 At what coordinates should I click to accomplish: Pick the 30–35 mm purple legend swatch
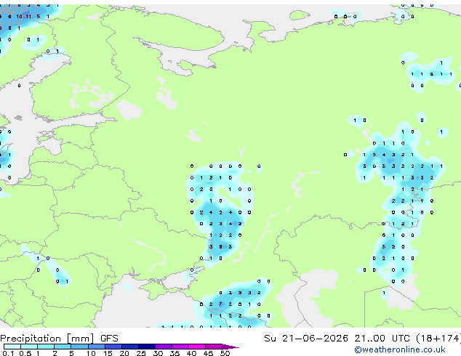[164, 347]
